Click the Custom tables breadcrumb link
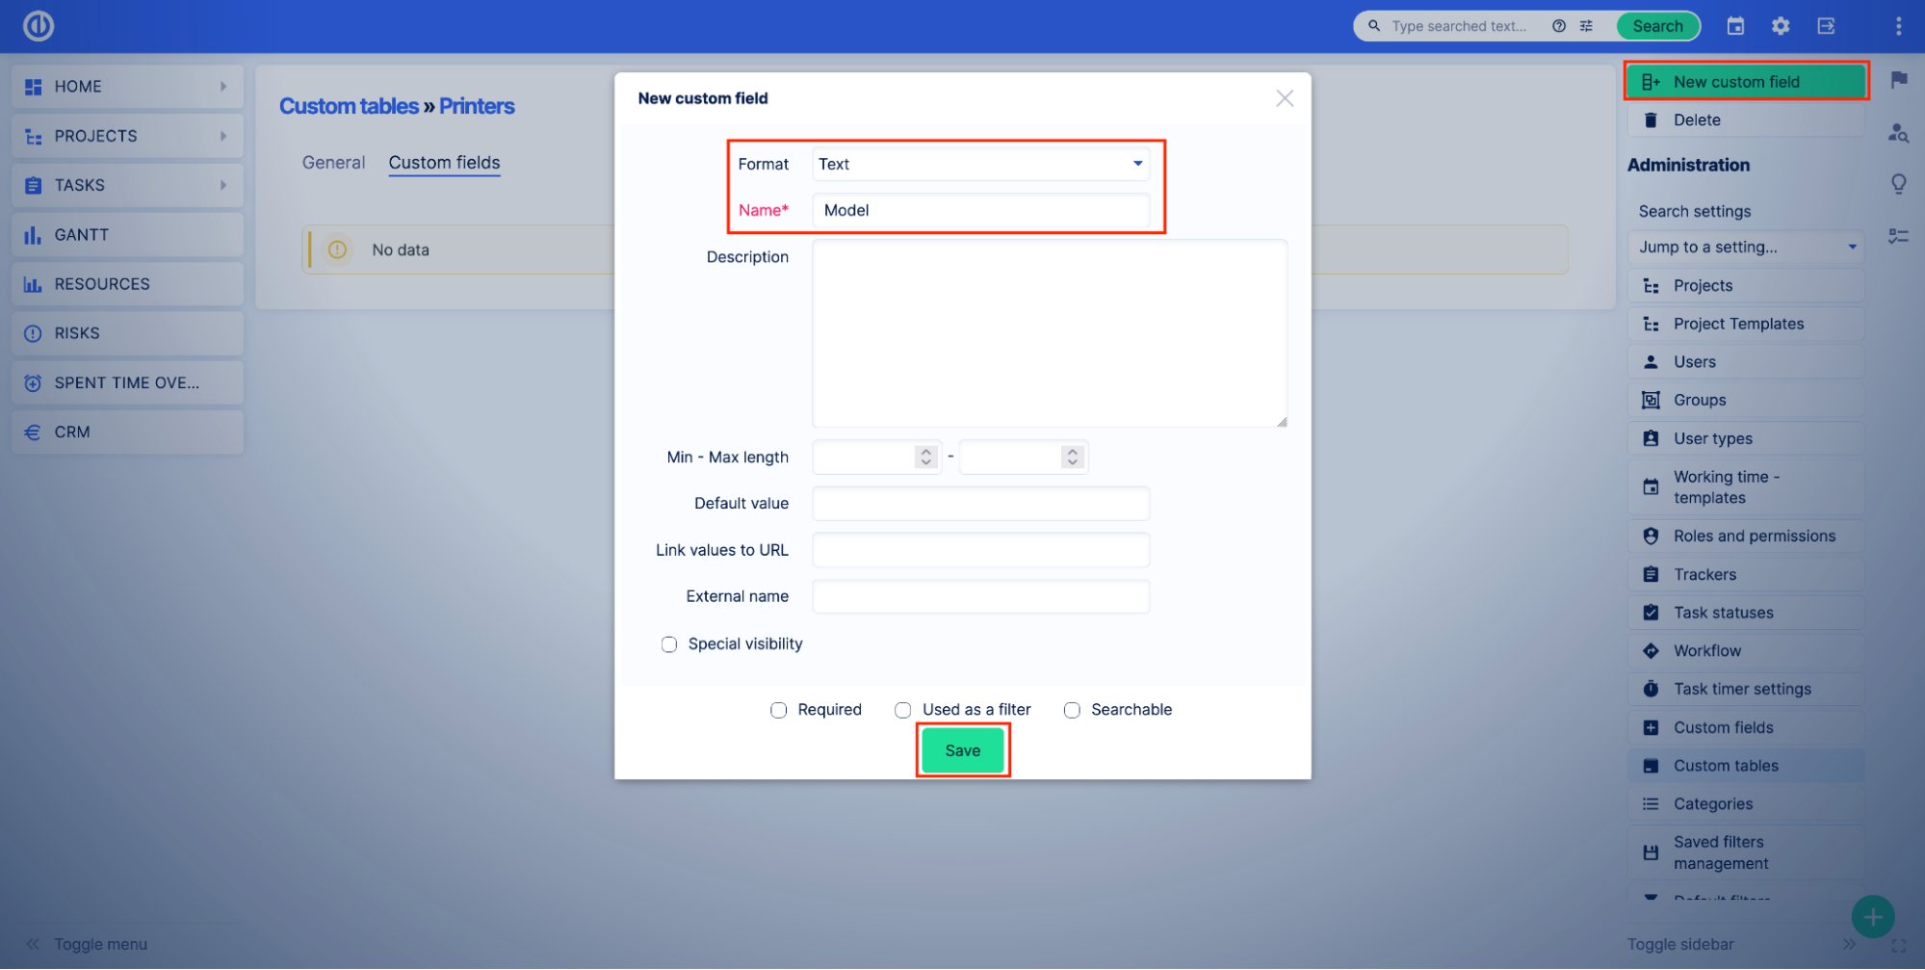Viewport: 1925px width, 970px height. click(349, 106)
